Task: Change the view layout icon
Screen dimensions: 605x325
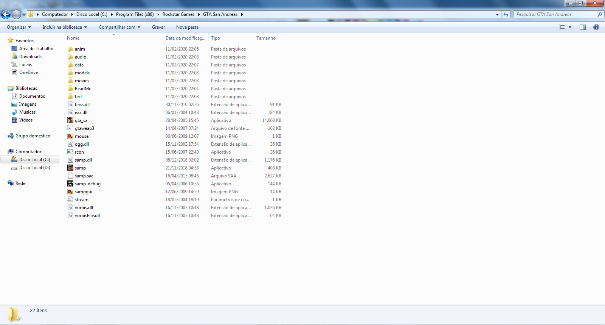Action: 562,27
